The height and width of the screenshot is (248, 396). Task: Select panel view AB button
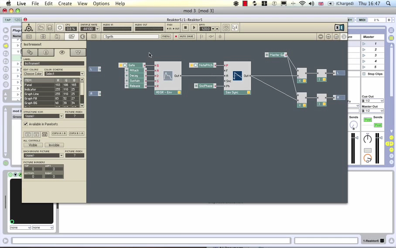pos(44,134)
